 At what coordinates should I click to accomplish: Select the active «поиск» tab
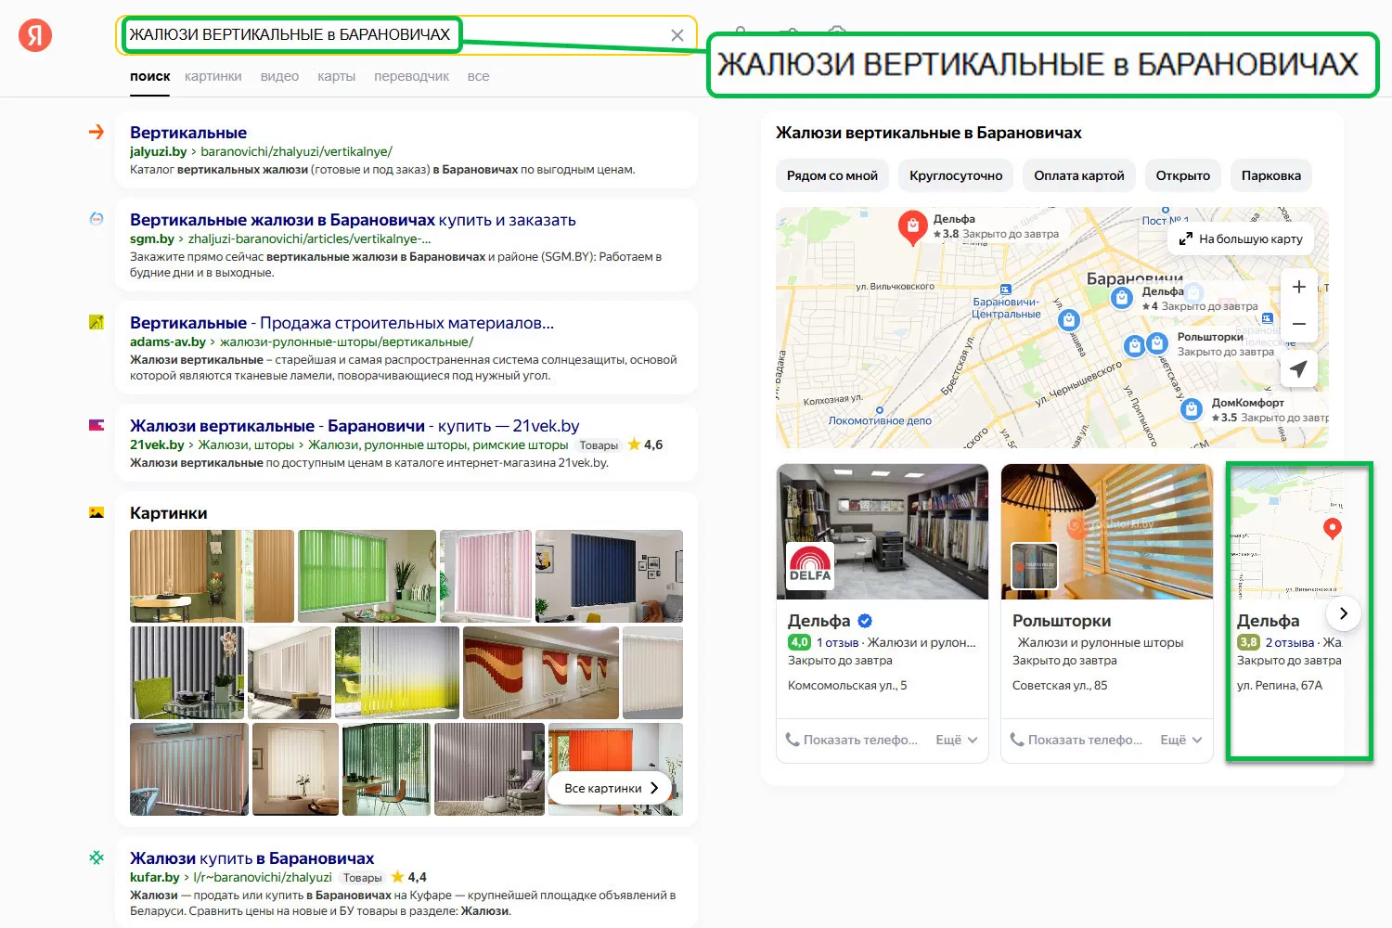click(x=149, y=76)
